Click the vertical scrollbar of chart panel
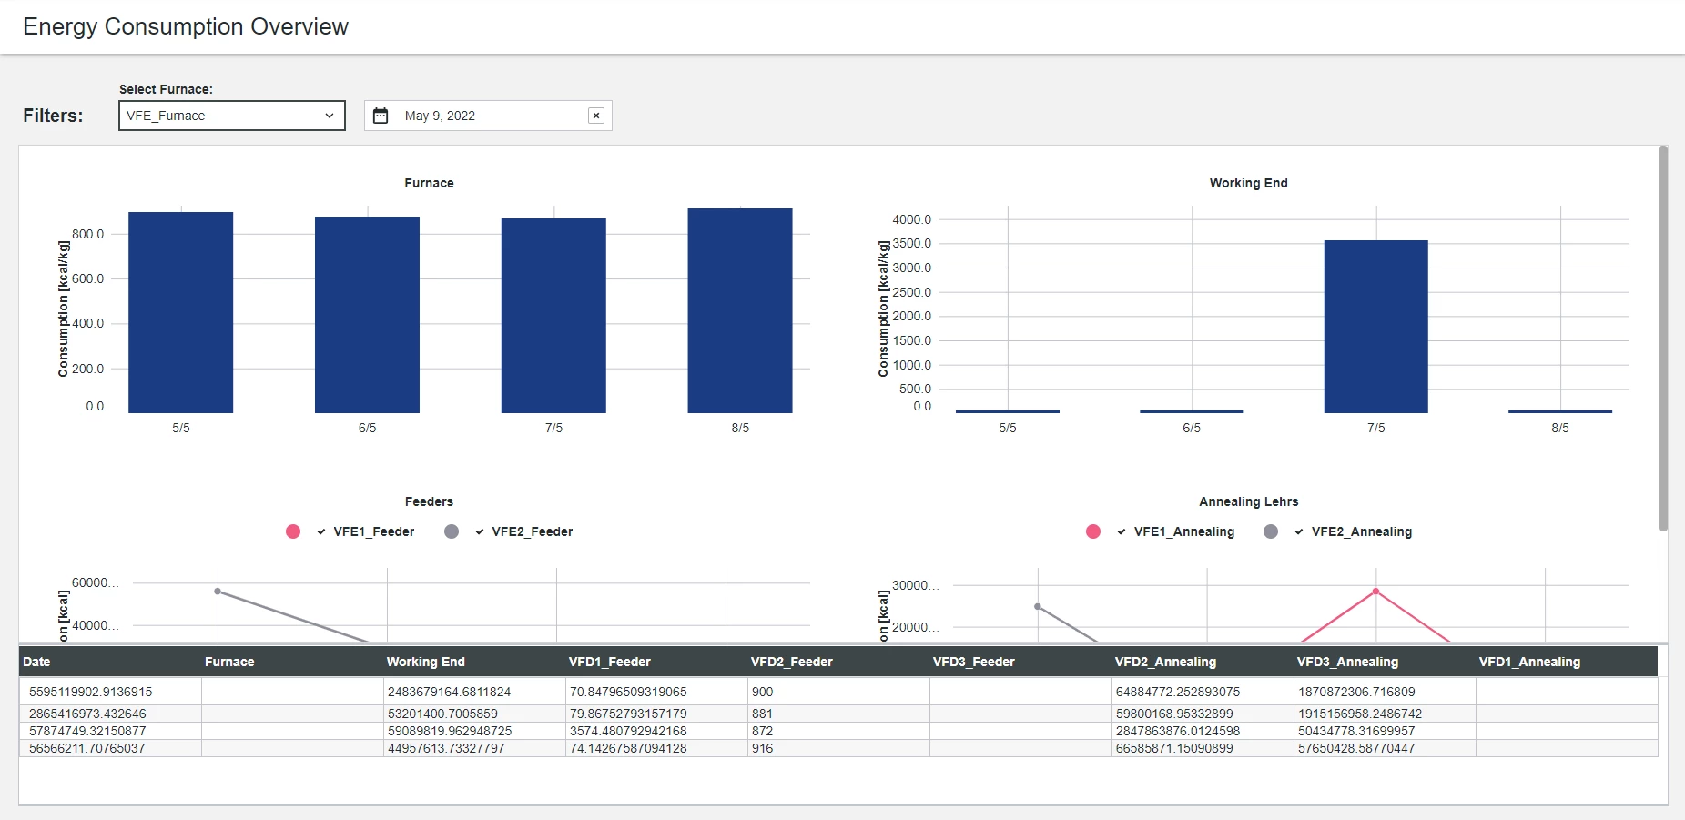The image size is (1685, 820). [1663, 339]
